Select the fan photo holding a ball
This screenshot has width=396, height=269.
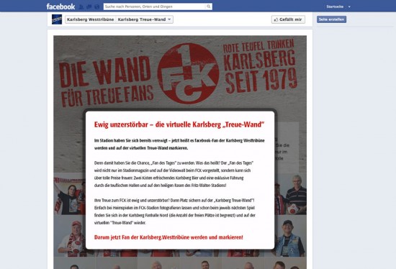(291, 193)
